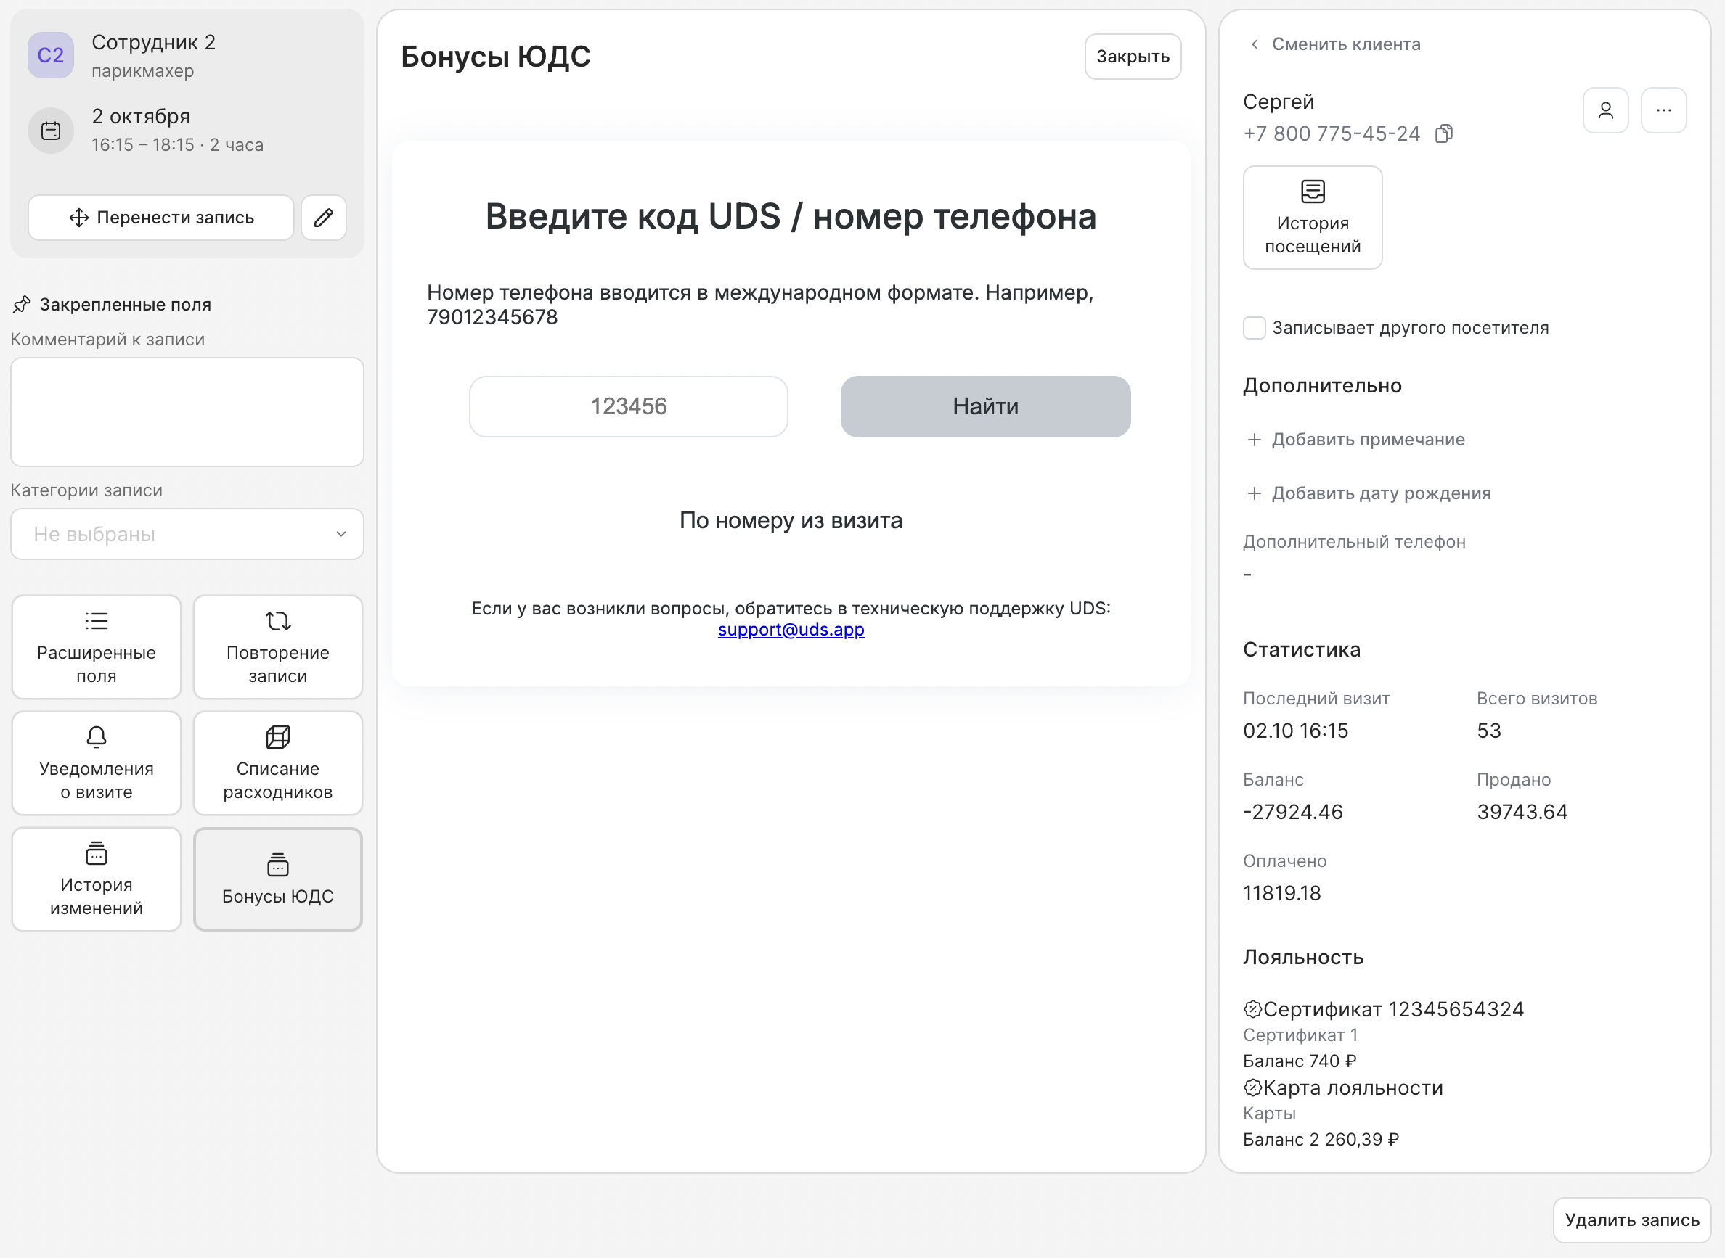
Task: Click Добавить примечание
Action: [x=1355, y=440]
